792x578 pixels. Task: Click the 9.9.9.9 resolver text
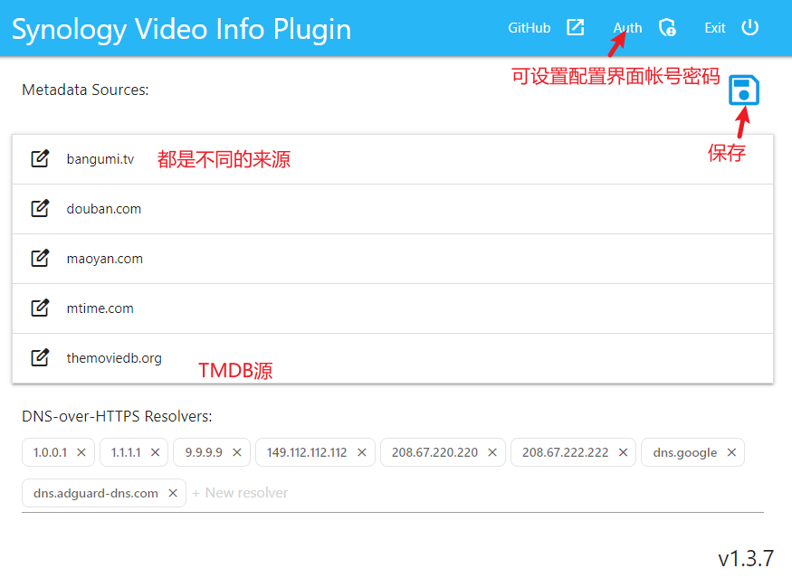[x=204, y=452]
